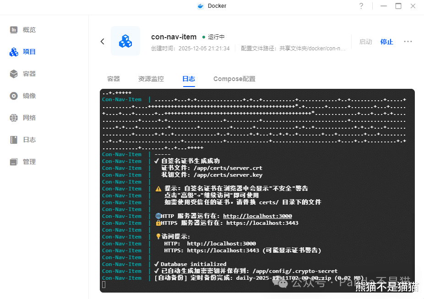Image resolution: width=424 pixels, height=299 pixels.
Task: Open the 日志 log book icon in sidebar
Action: (x=14, y=140)
